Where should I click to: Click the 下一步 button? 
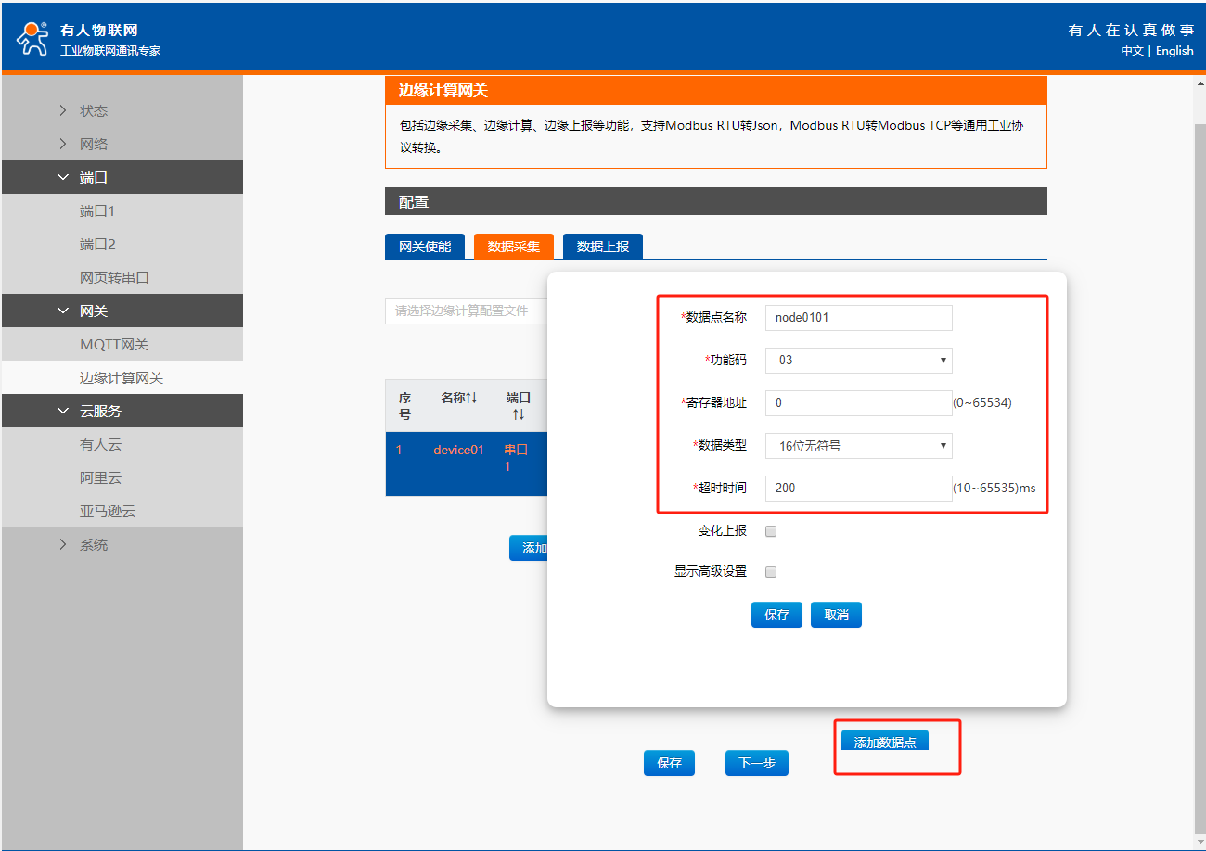[756, 763]
